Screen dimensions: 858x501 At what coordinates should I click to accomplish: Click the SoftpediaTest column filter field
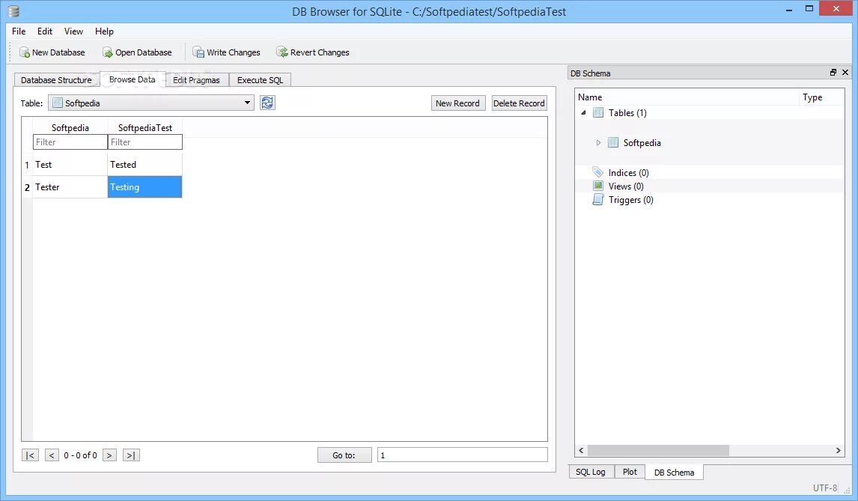(145, 142)
